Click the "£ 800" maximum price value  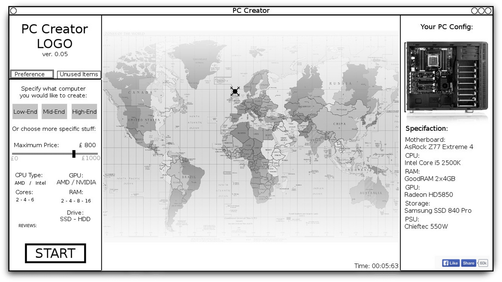(x=87, y=145)
